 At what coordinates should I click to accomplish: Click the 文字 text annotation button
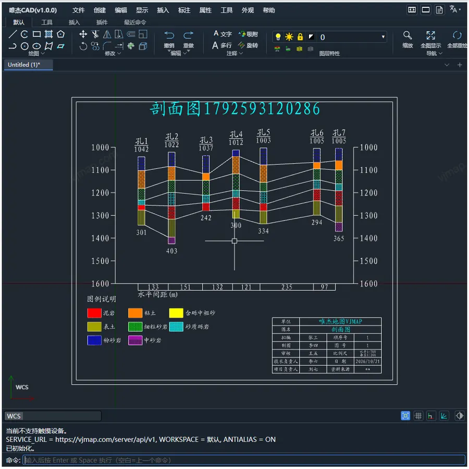click(x=223, y=34)
